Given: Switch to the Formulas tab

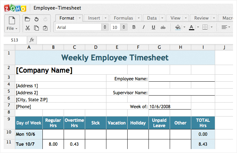Looking at the screenshot, I should click(x=123, y=18).
